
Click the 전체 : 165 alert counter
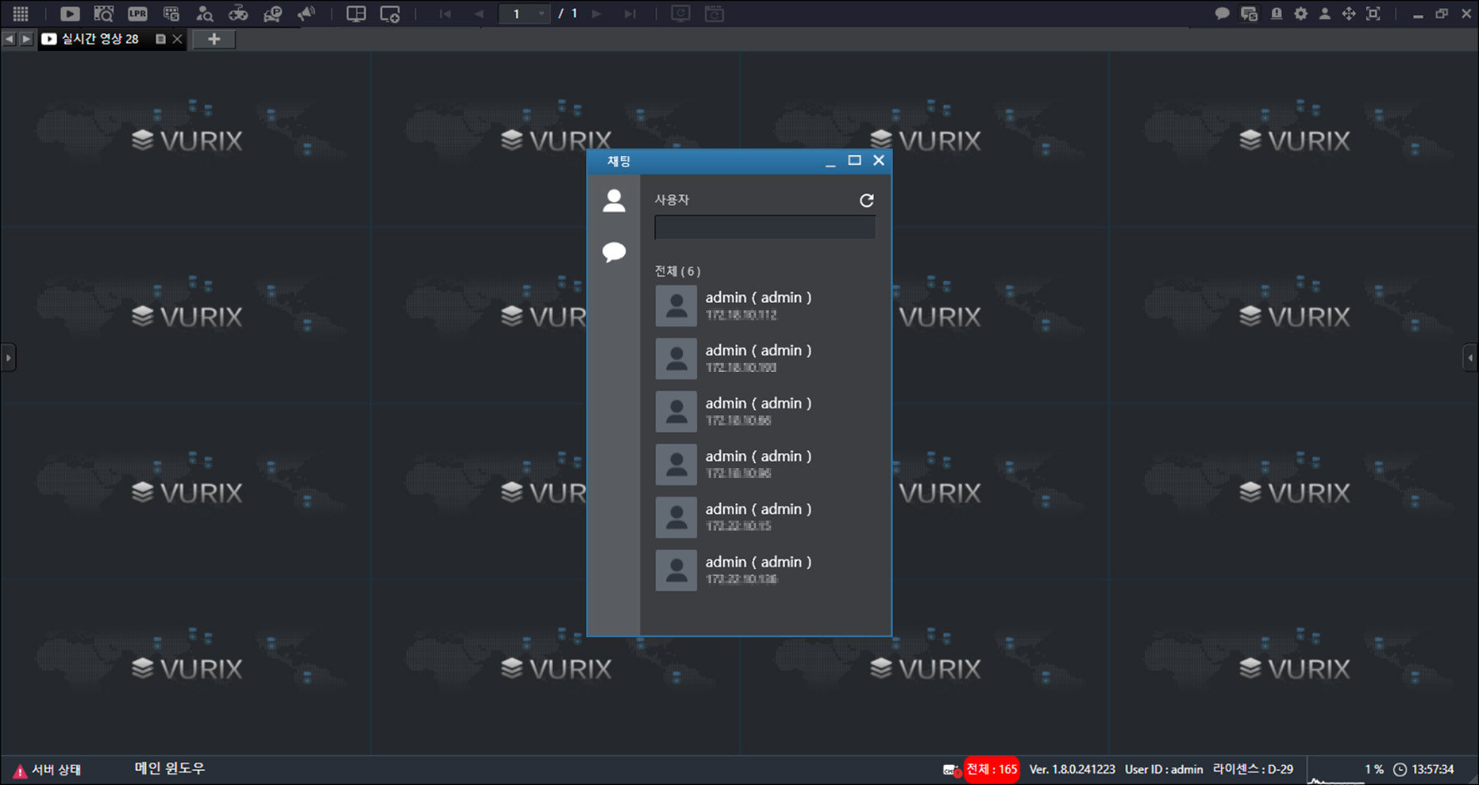(x=992, y=769)
